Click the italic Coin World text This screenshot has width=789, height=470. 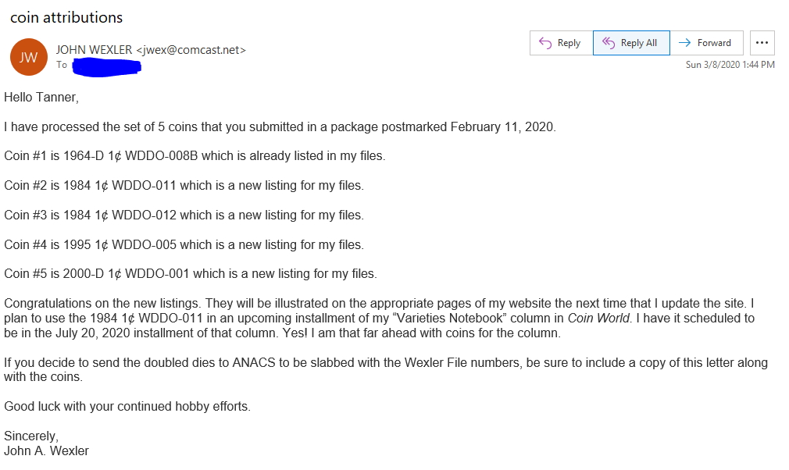[x=598, y=319]
